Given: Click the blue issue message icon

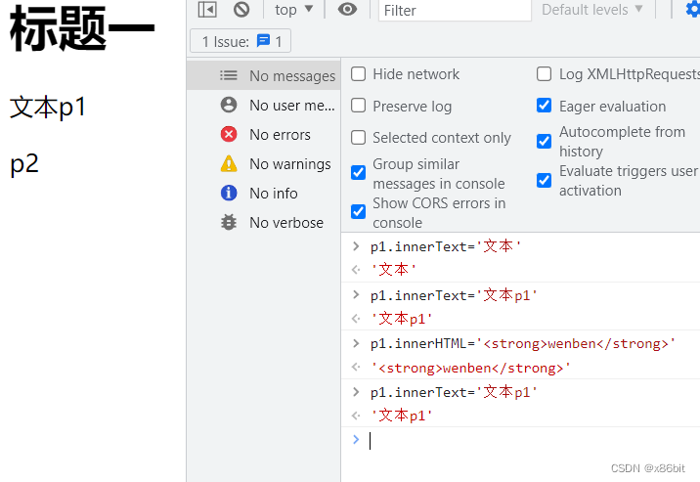Looking at the screenshot, I should [263, 41].
